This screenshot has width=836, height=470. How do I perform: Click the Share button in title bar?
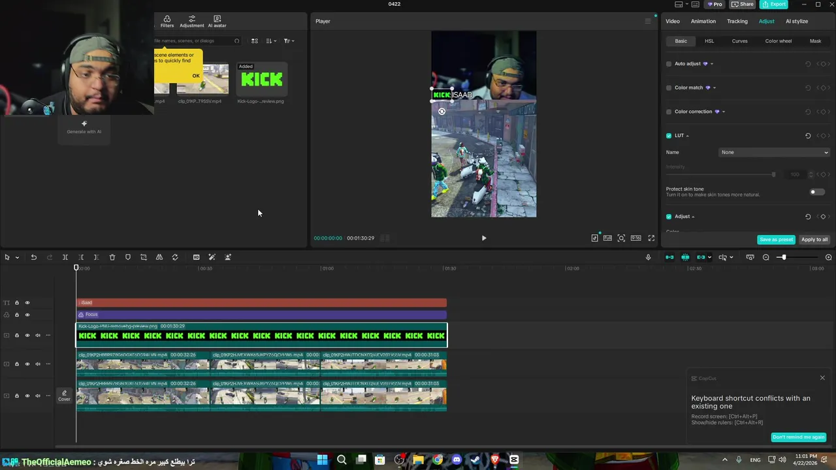tap(743, 4)
